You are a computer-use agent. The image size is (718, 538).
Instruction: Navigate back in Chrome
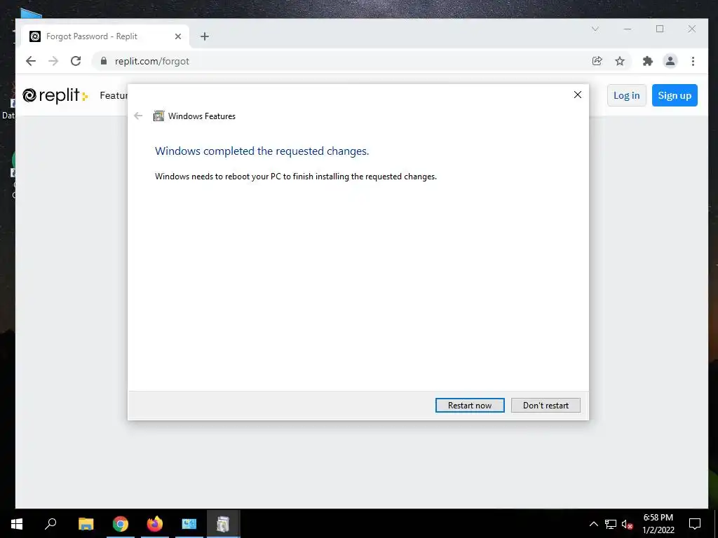point(31,61)
